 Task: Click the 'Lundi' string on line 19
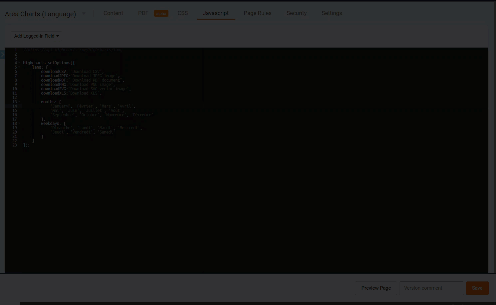coord(85,128)
